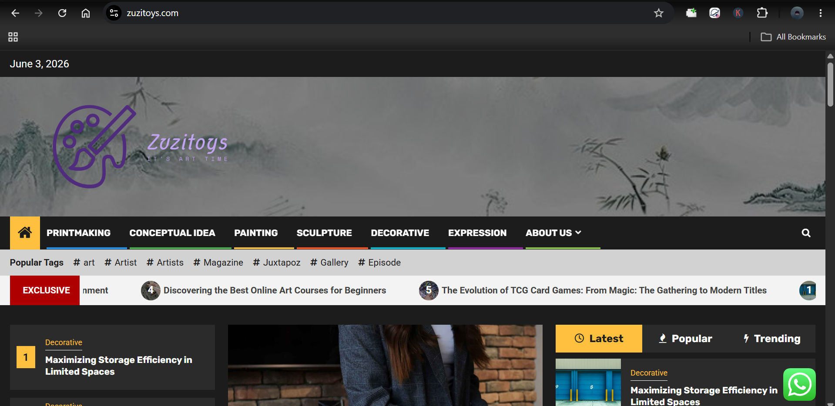Open the WhatsApp chat icon
835x406 pixels.
tap(799, 384)
